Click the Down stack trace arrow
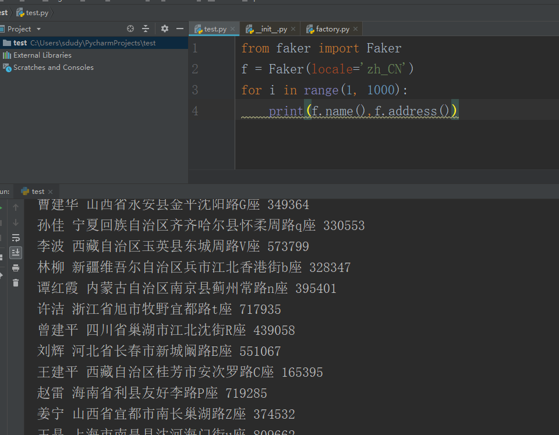Viewport: 559px width, 435px height. pos(16,222)
